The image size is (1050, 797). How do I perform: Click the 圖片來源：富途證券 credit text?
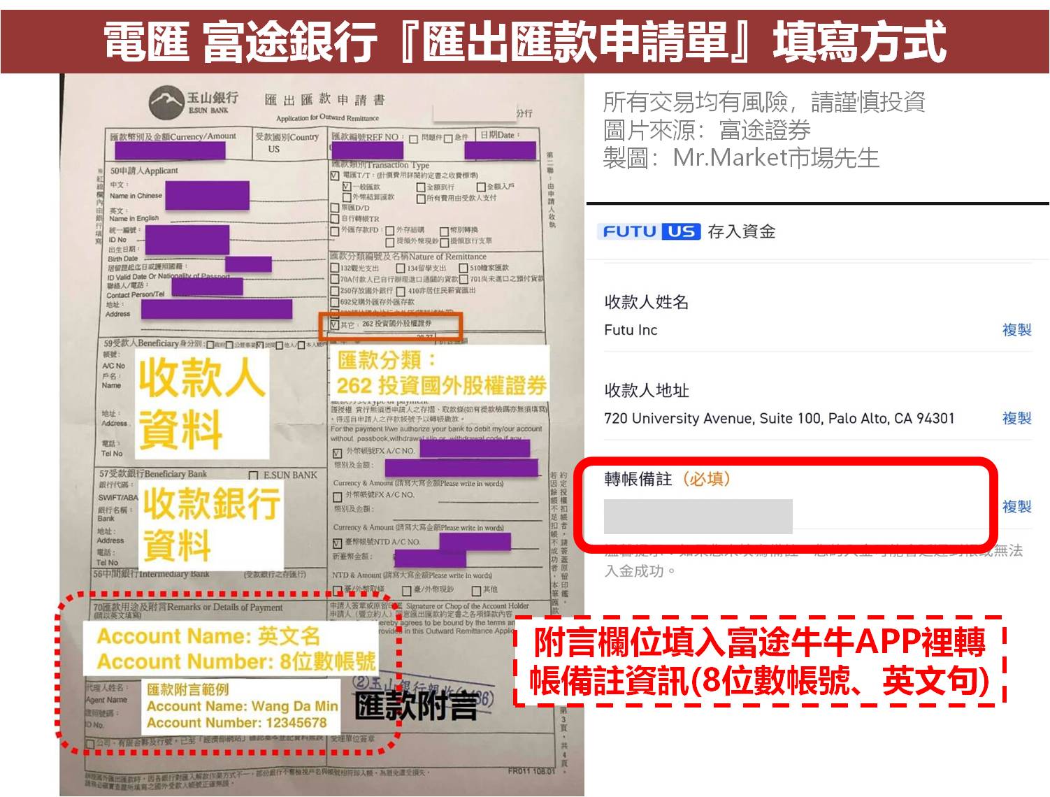[707, 130]
